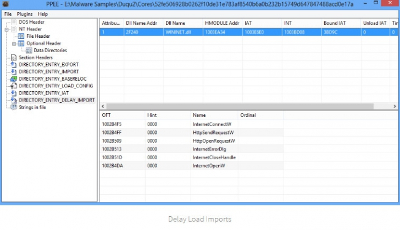Select the InternetConnectW import row
Screen dimensions: 400x230
coord(191,124)
